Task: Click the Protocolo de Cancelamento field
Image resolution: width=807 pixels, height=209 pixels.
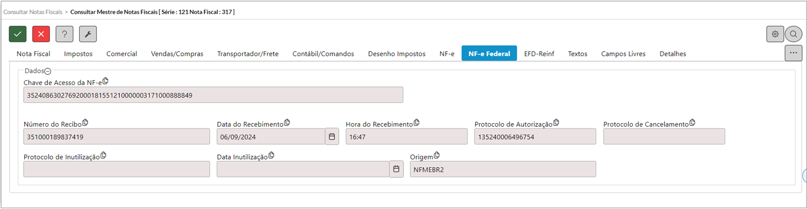Action: pos(664,136)
